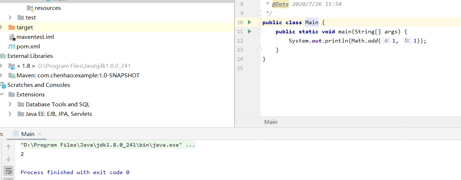Screen dimensions: 461x180
Task: Select the target folder row
Action: pos(117,27)
